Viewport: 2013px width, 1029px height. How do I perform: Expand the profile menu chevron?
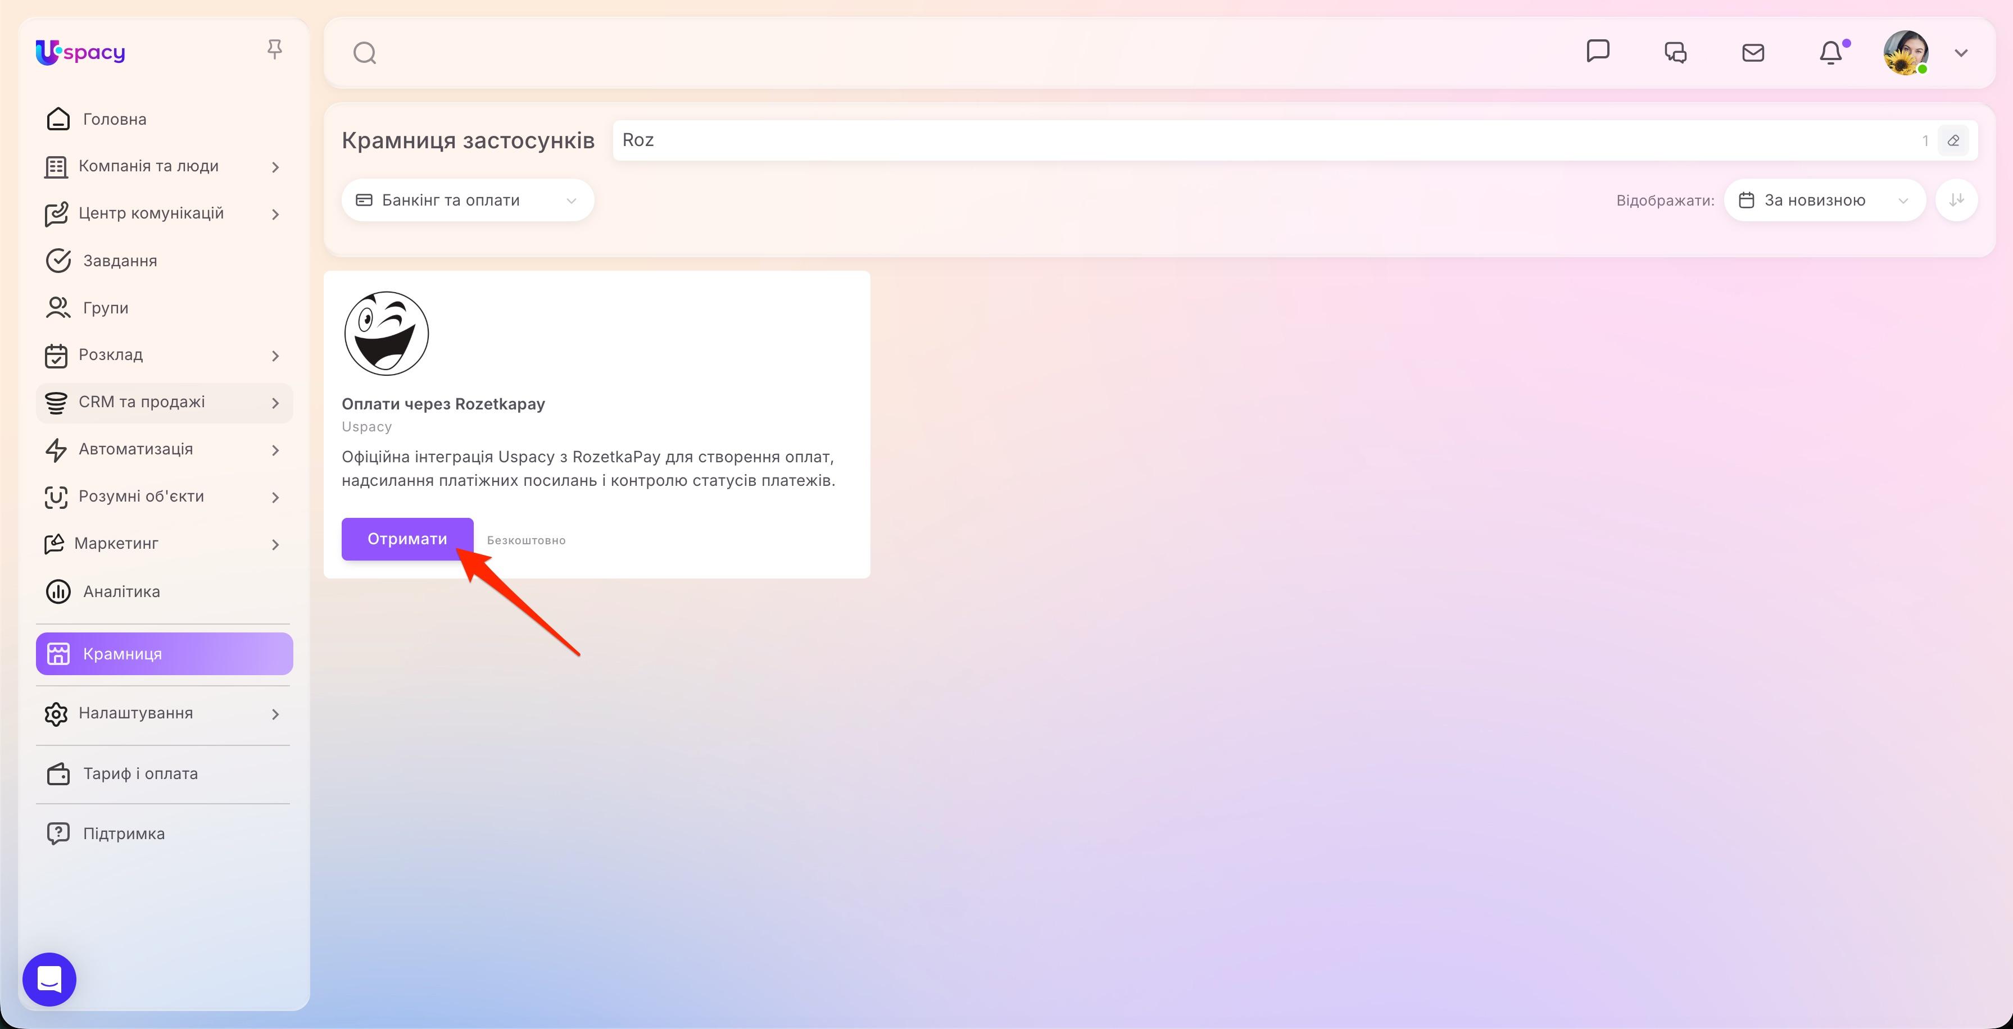tap(1961, 52)
